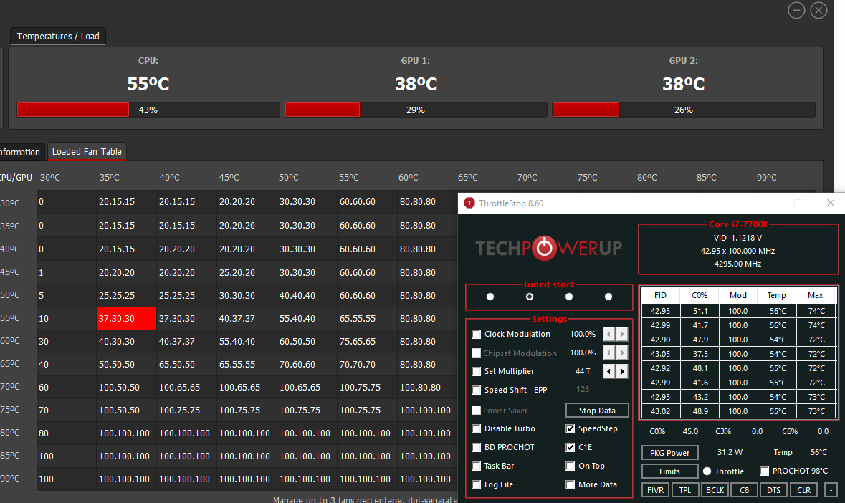Click the Core i7-7700K label
The image size is (845, 503).
tap(738, 224)
